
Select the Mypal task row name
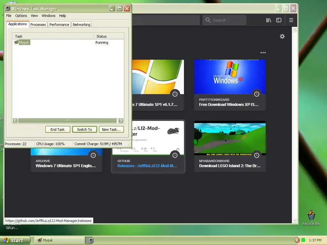pyautogui.click(x=24, y=42)
